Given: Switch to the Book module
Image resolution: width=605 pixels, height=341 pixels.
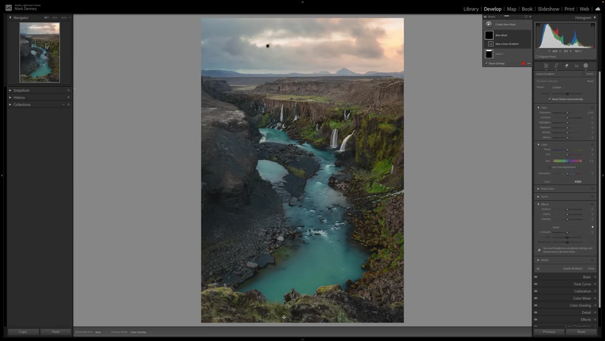Looking at the screenshot, I should point(527,9).
